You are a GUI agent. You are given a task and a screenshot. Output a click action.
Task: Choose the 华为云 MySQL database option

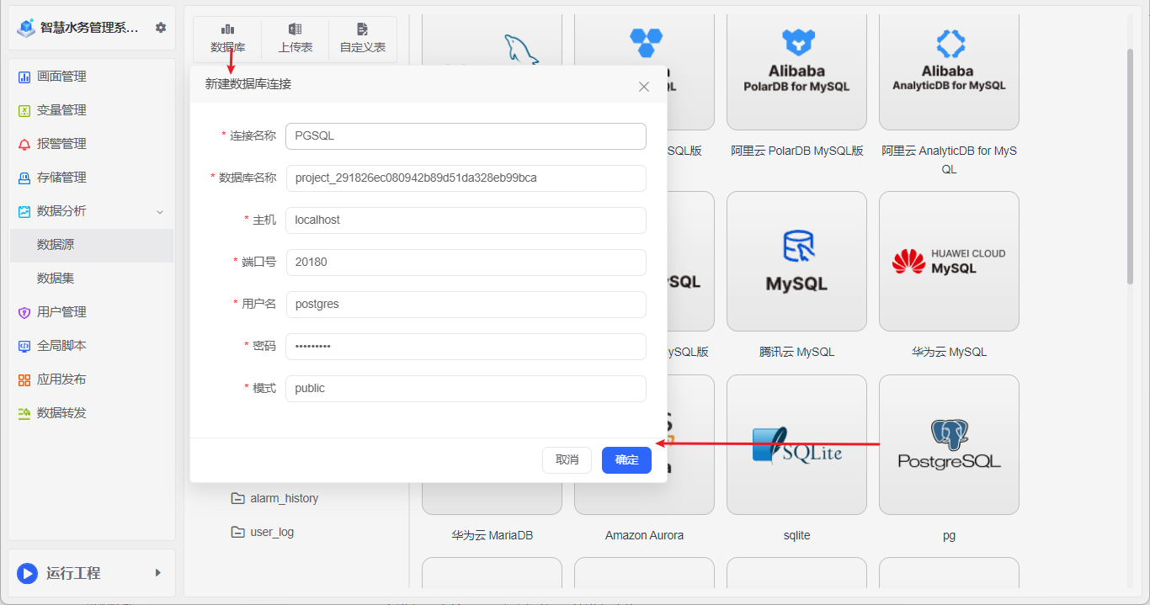click(x=948, y=261)
